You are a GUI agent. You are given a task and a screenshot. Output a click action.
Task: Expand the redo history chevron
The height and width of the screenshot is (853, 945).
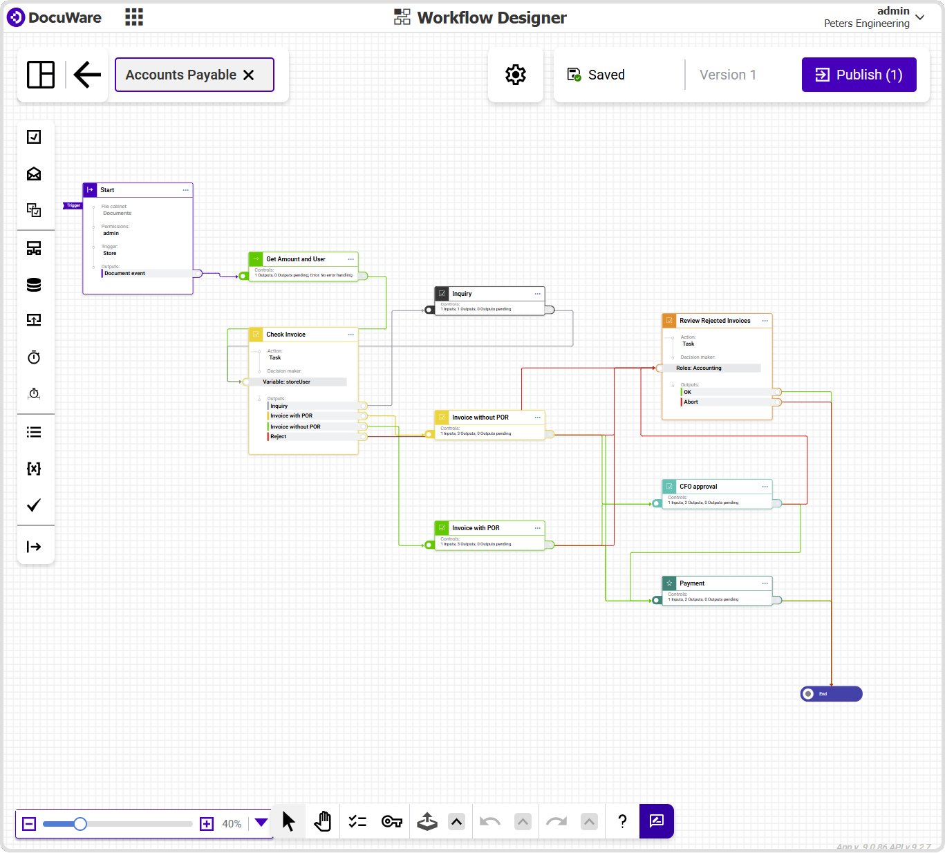[589, 822]
